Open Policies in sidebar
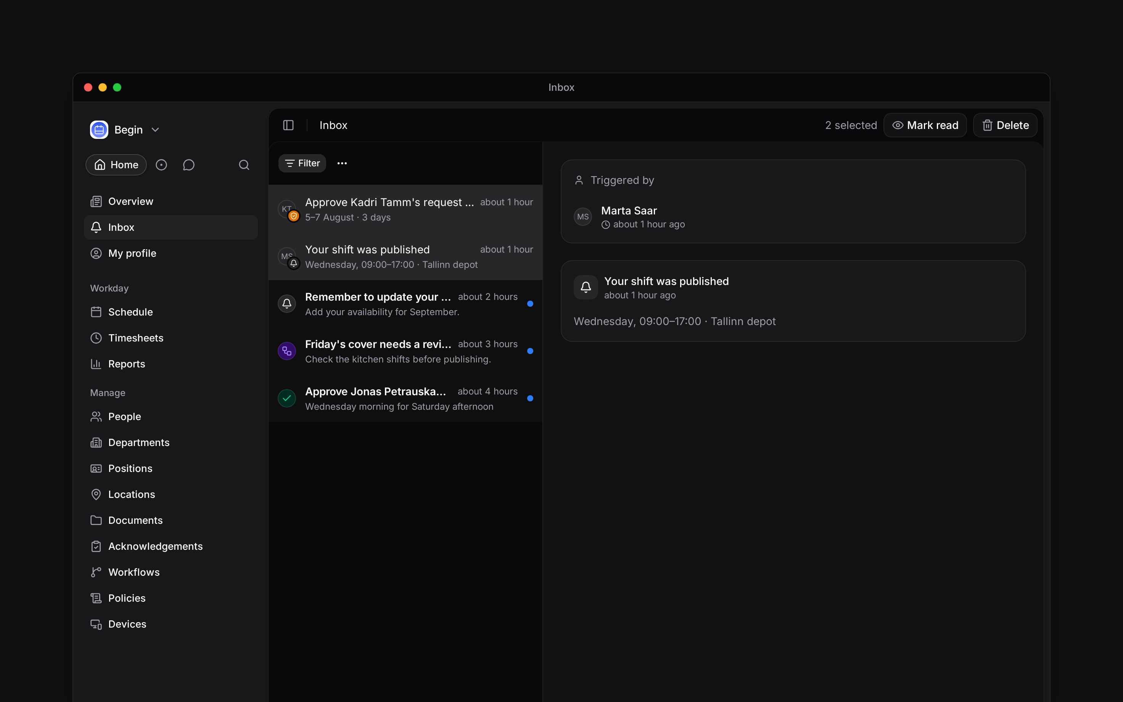The image size is (1123, 702). coord(171,599)
